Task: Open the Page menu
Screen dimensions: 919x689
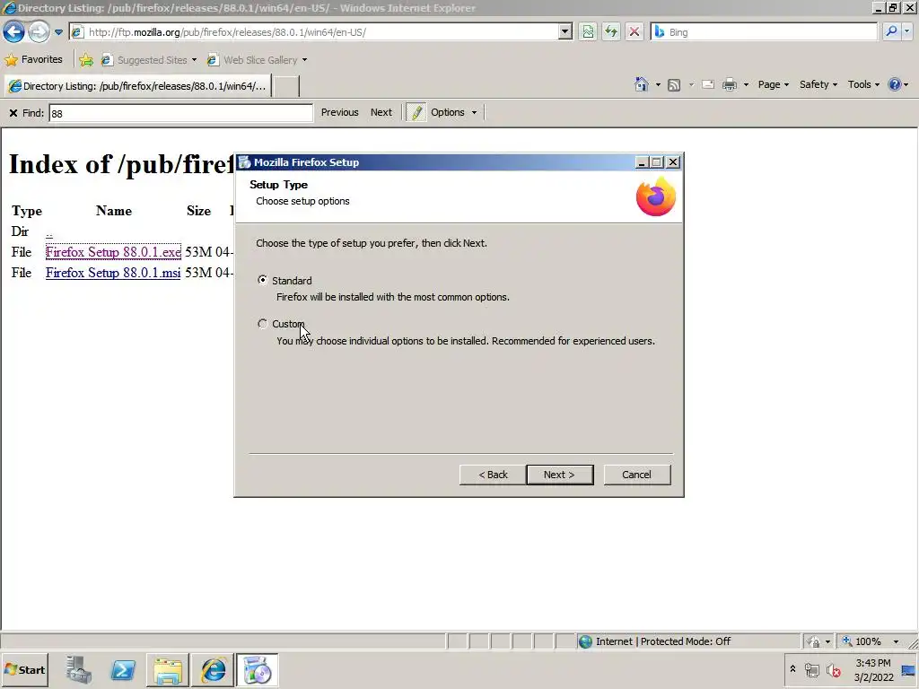Action: click(x=773, y=84)
